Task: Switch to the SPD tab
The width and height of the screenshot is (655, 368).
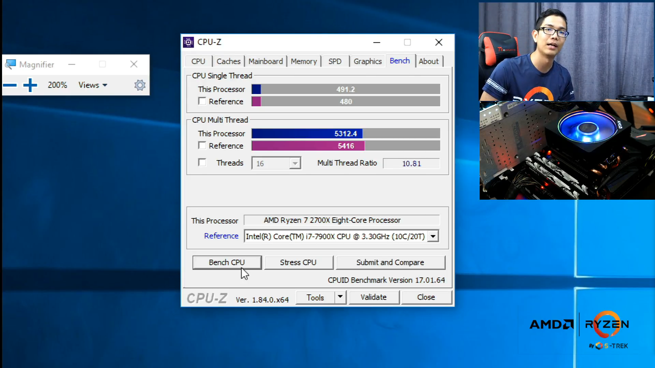Action: click(x=335, y=61)
